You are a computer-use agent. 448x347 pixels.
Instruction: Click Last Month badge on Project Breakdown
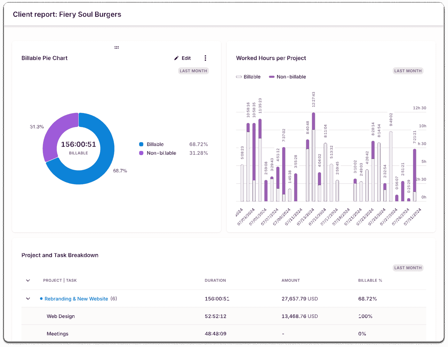pyautogui.click(x=408, y=268)
